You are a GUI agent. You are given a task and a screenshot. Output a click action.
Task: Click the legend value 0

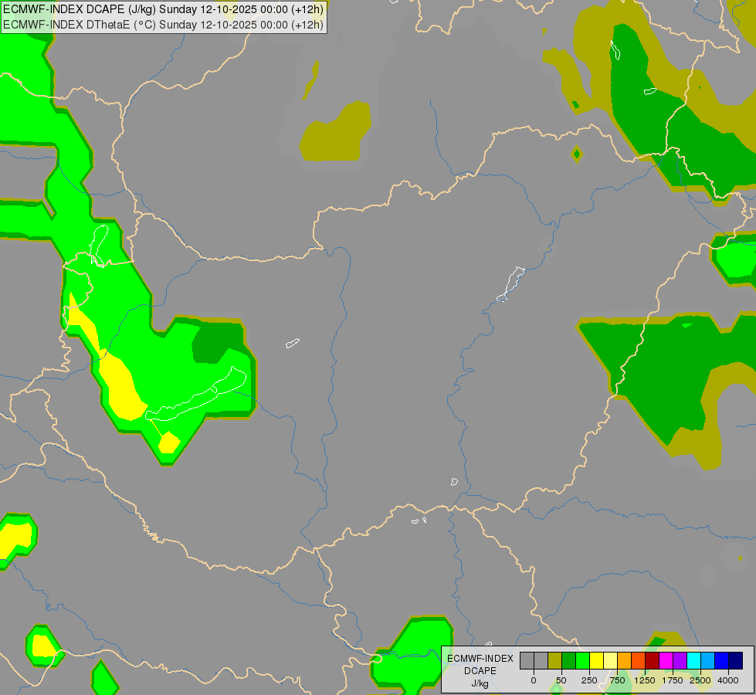pos(534,680)
